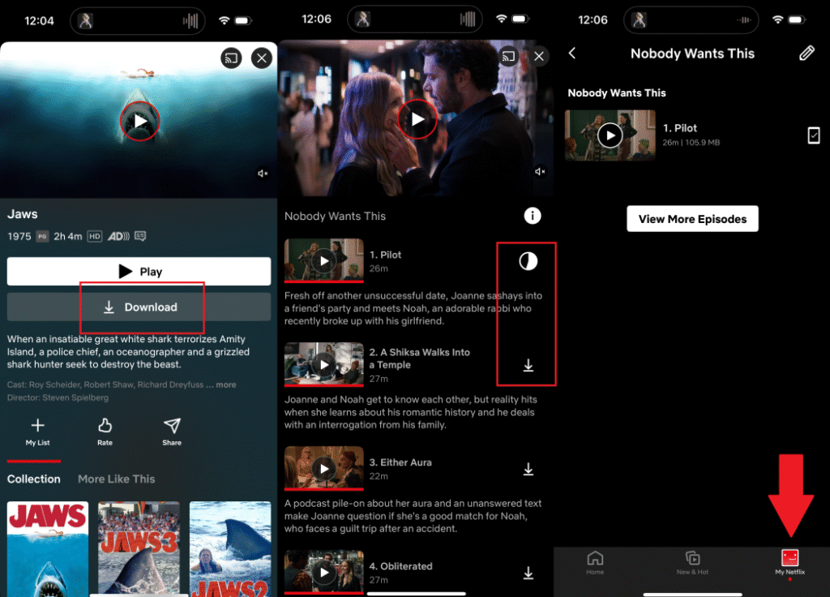Play episode 4 Obliterated thumbnail
This screenshot has height=597, width=830.
[324, 573]
